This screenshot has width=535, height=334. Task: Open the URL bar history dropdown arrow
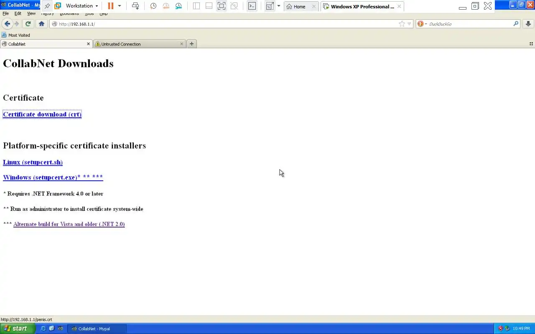coord(409,24)
